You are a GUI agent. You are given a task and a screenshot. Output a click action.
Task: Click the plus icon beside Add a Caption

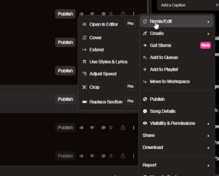[217, 5]
